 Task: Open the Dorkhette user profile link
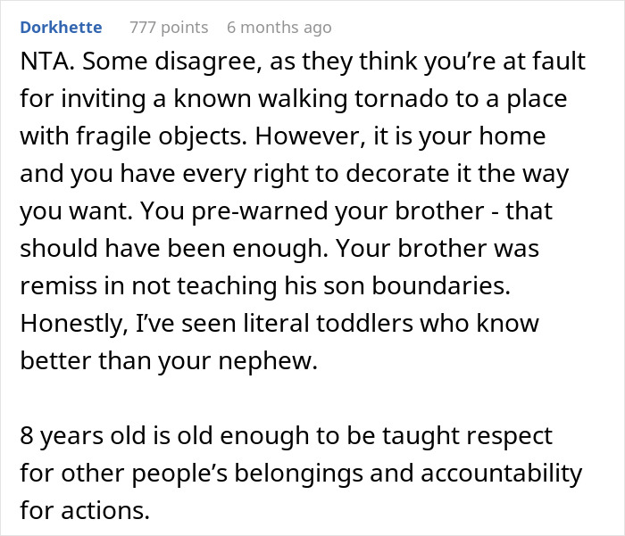(x=61, y=28)
